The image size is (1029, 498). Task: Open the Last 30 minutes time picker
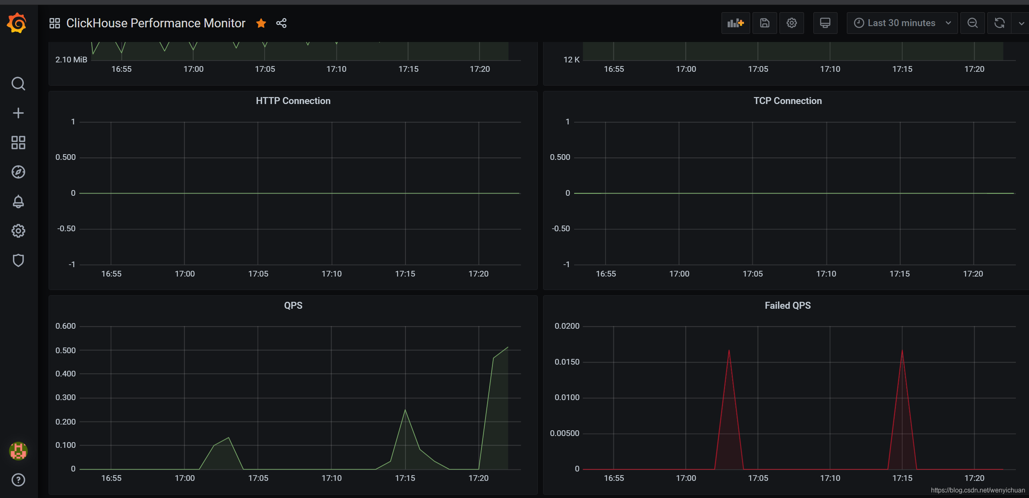[x=902, y=23]
